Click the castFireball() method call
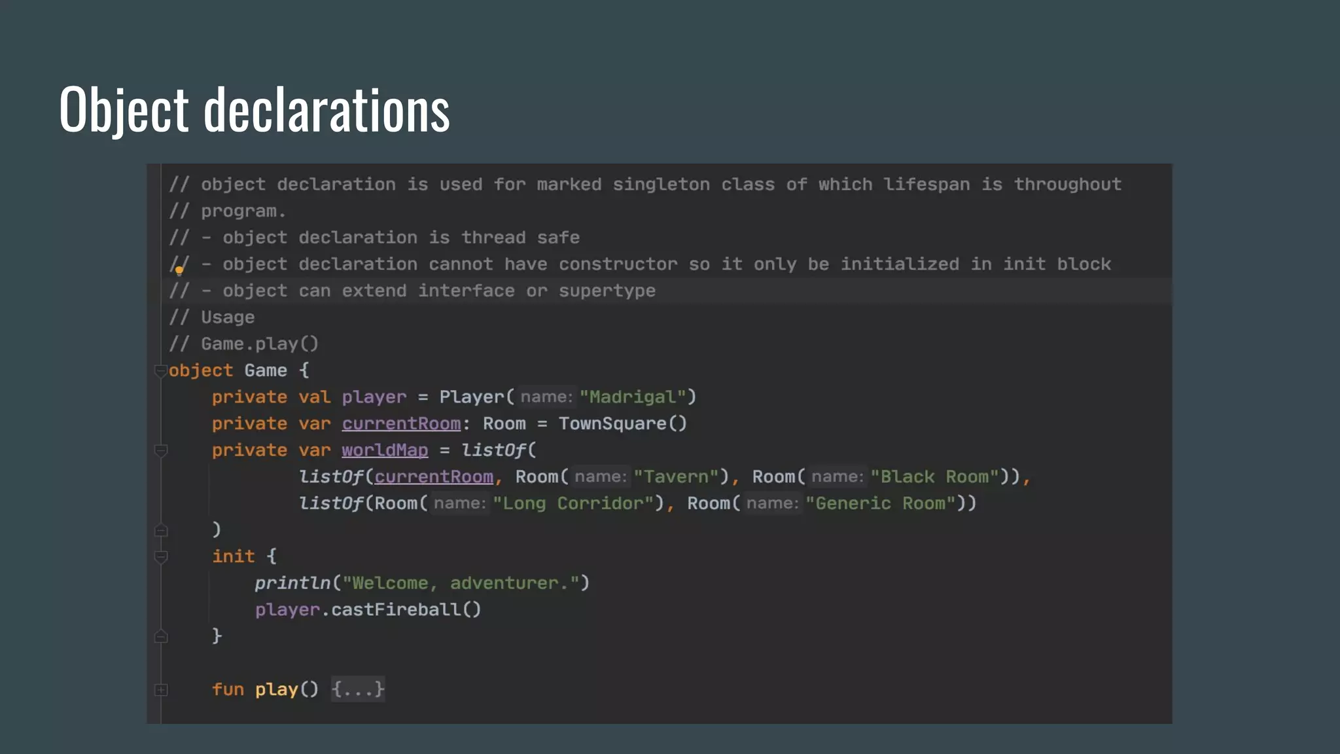The width and height of the screenshot is (1340, 754). pyautogui.click(x=406, y=610)
